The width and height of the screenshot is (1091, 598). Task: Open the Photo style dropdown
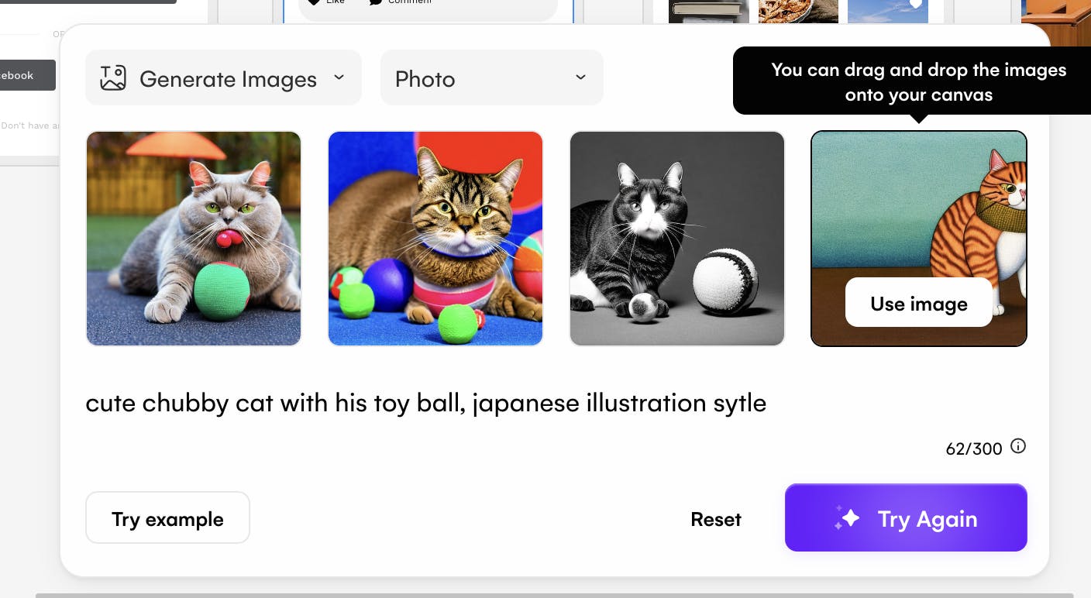[491, 78]
